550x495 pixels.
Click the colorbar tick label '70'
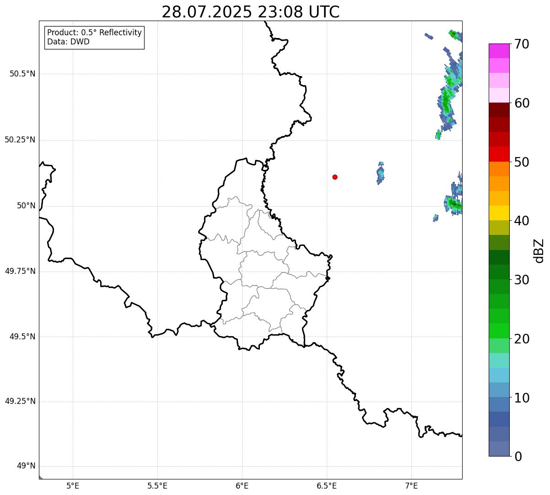pos(522,44)
